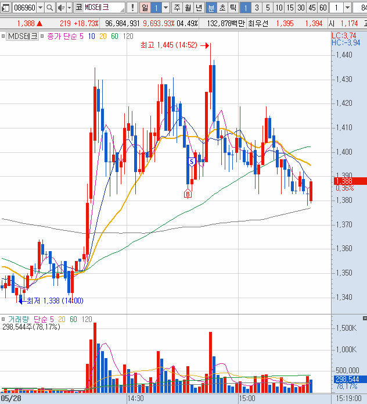This screenshot has height=404, width=367.
Task: Toggle the 일 (daily) chart period
Action: click(145, 8)
